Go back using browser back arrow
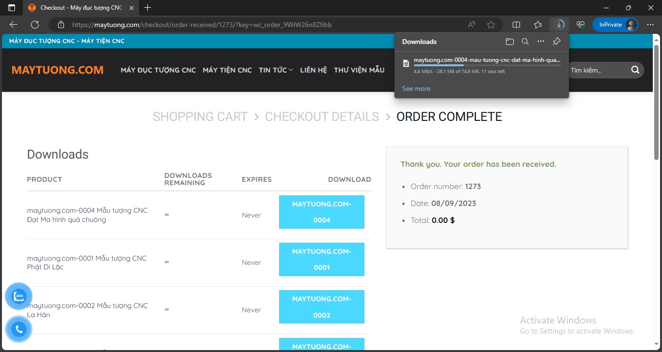The width and height of the screenshot is (662, 352). (14, 25)
